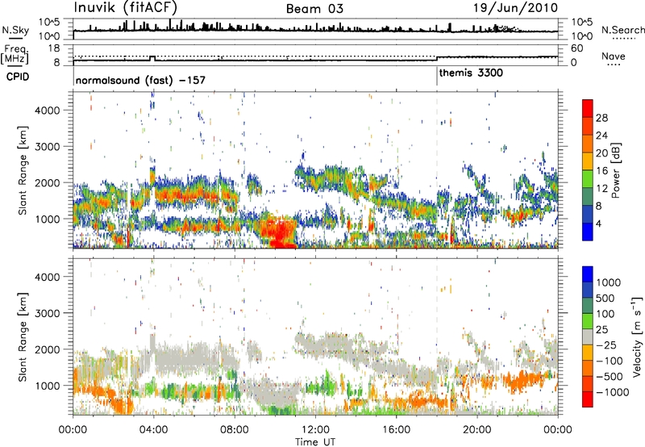Pick the red bottom segment of Velocity bar
The height and width of the screenshot is (447, 645).
[x=588, y=399]
